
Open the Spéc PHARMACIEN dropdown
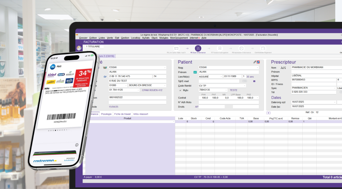coord(334,88)
